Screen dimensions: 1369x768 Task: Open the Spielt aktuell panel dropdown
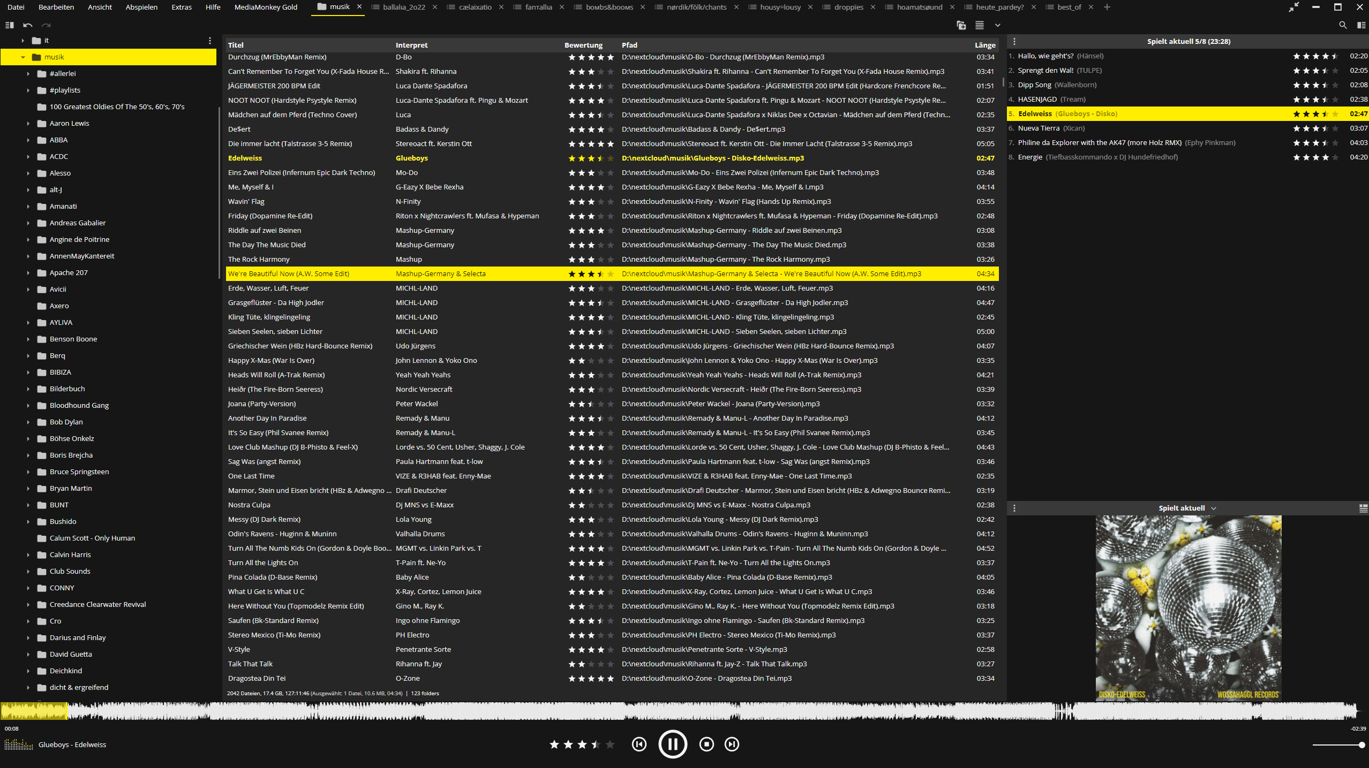pos(1214,508)
